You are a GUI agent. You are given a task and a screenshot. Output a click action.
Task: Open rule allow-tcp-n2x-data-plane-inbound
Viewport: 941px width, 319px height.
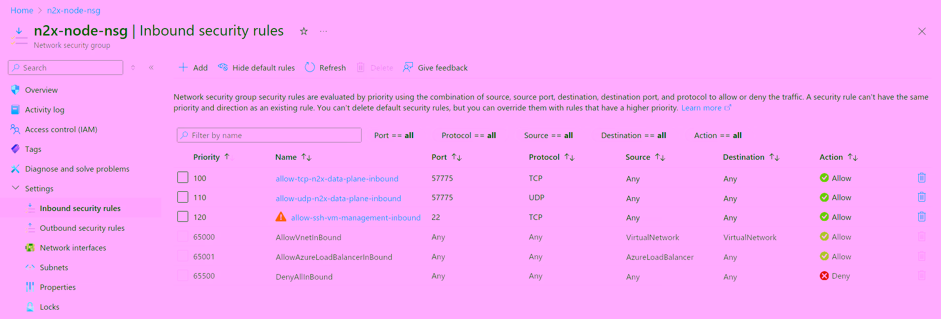(x=337, y=178)
